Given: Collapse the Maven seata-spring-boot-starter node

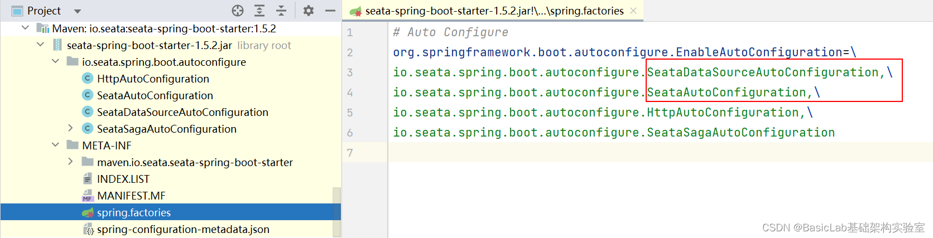Looking at the screenshot, I should 25,28.
